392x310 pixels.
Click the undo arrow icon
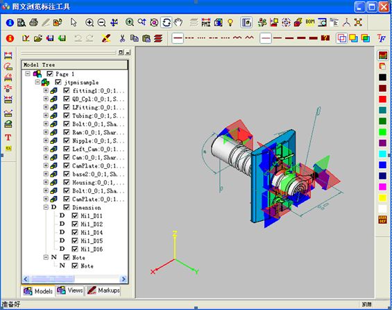click(x=78, y=38)
